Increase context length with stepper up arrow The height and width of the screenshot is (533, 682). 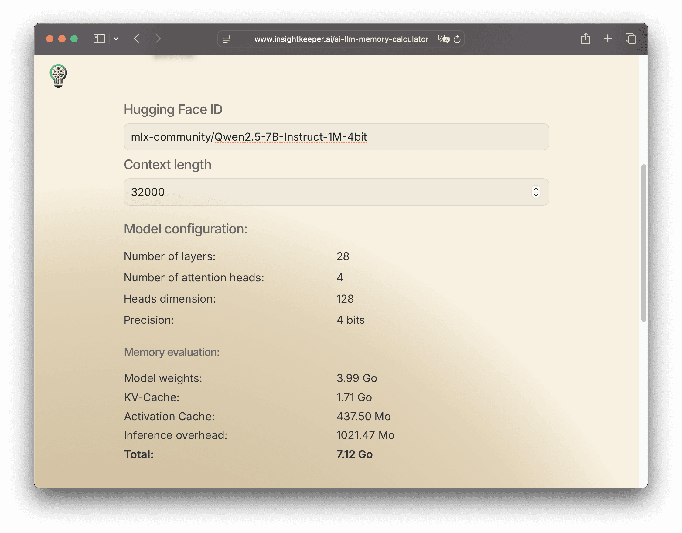(x=536, y=189)
